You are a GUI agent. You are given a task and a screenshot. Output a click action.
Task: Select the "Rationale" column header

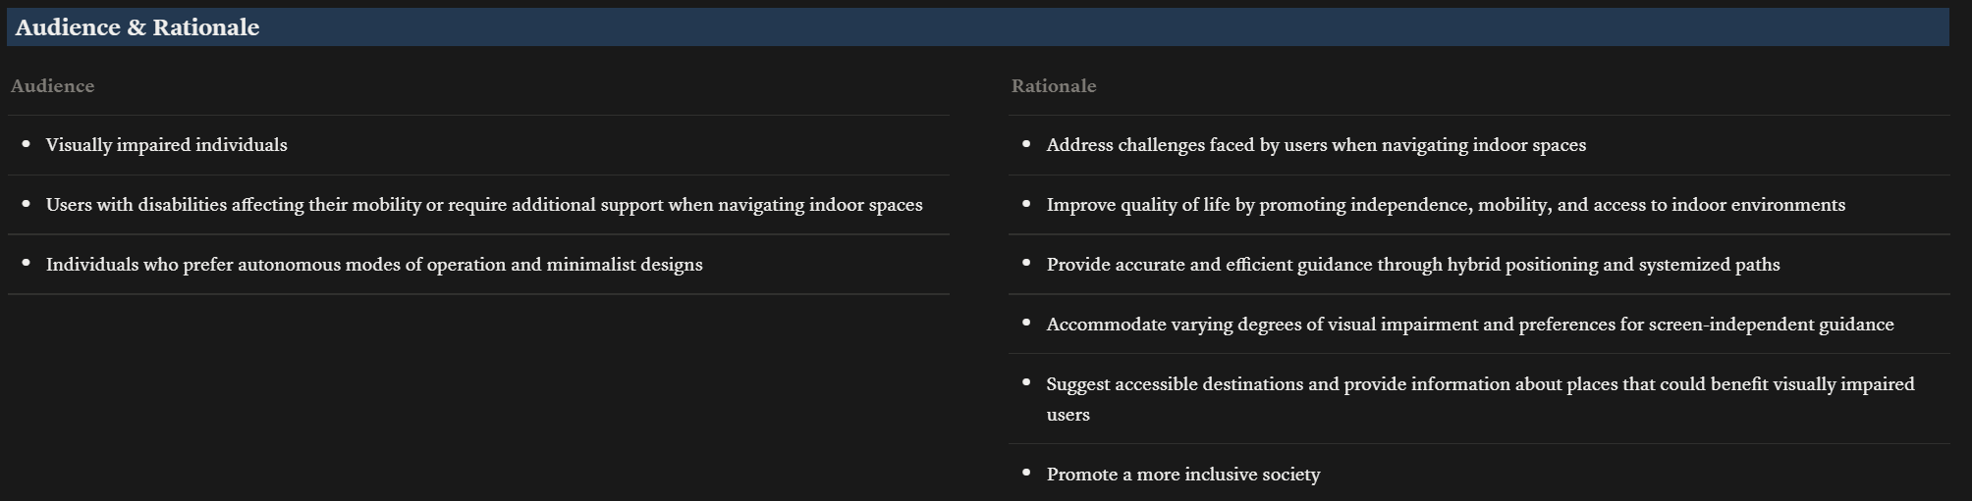tap(1054, 86)
